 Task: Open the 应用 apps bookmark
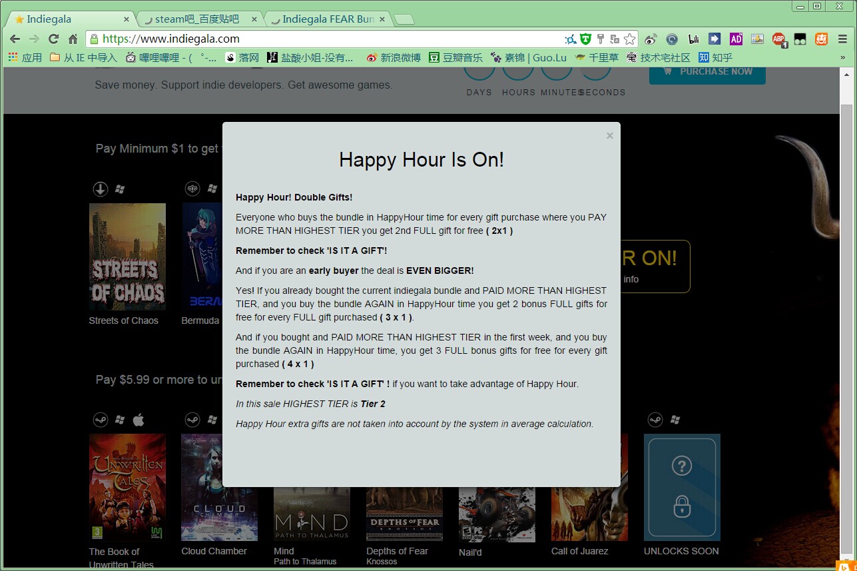coord(25,58)
